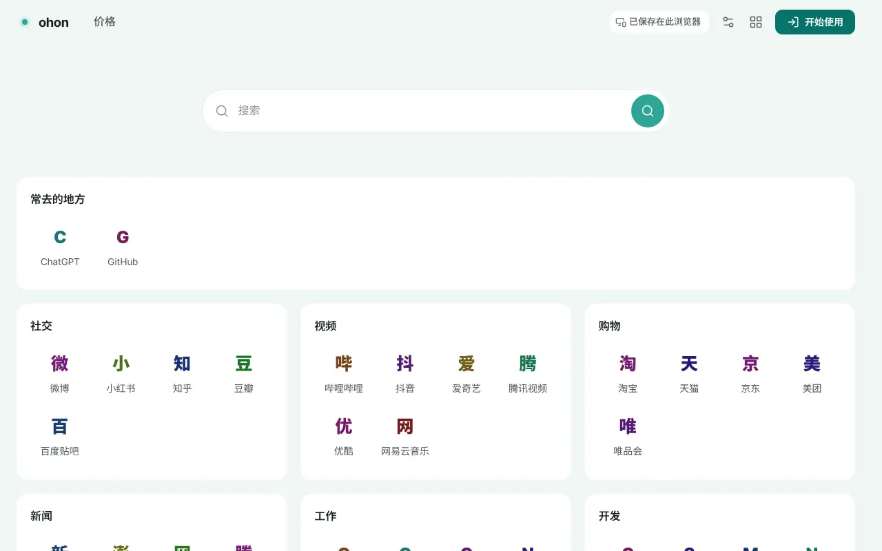Click the 工作 category heading

325,516
